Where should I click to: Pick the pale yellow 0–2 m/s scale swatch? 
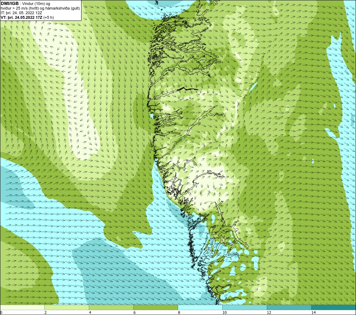click(x=22, y=307)
